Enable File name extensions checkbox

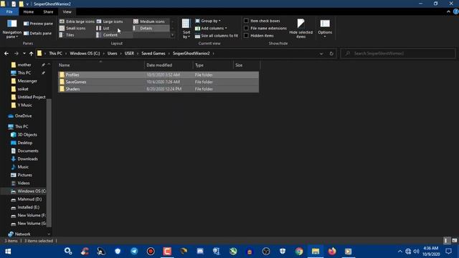tap(246, 28)
